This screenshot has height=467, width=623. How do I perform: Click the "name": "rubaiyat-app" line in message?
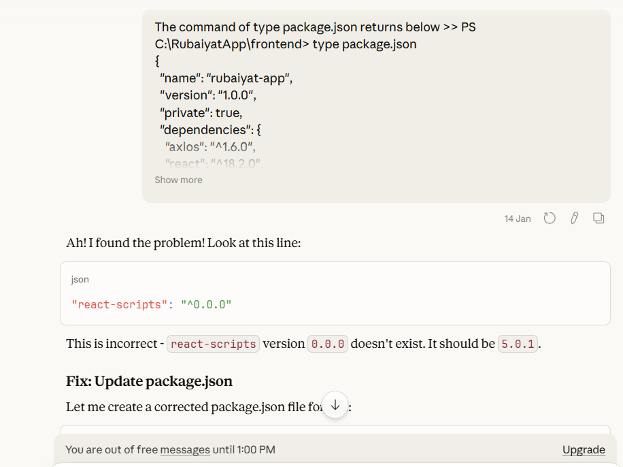pyautogui.click(x=226, y=78)
